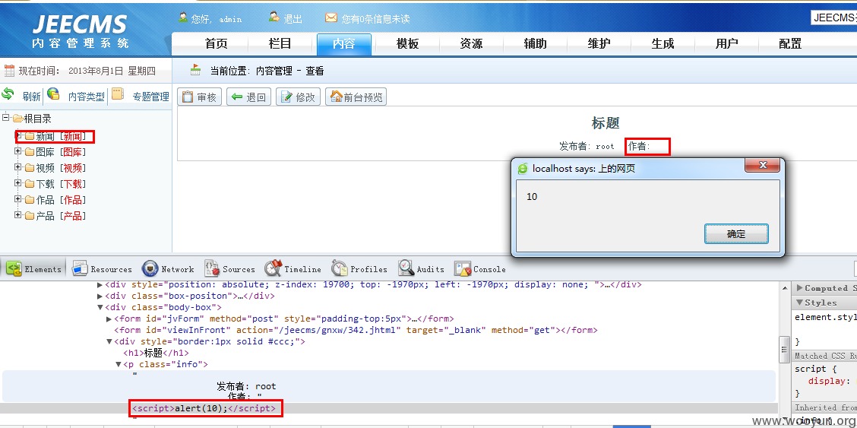The image size is (857, 428).
Task: Open 内容类型 link
Action: coord(87,97)
